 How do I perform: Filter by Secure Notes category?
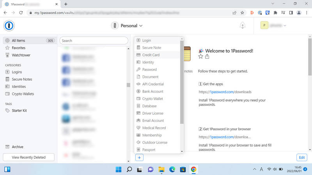click(29, 79)
